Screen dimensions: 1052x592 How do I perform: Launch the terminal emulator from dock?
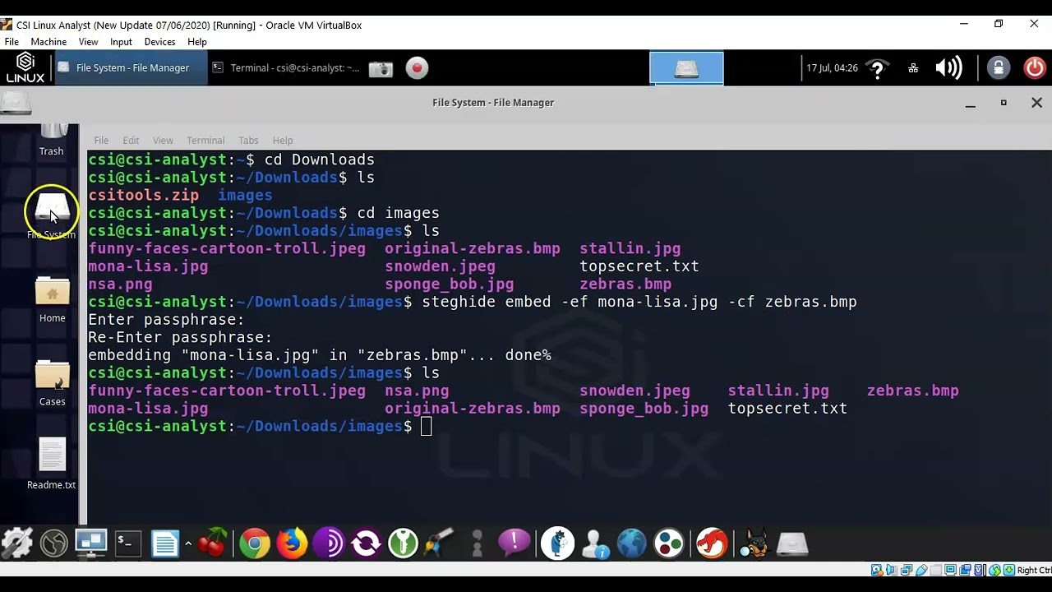click(128, 543)
